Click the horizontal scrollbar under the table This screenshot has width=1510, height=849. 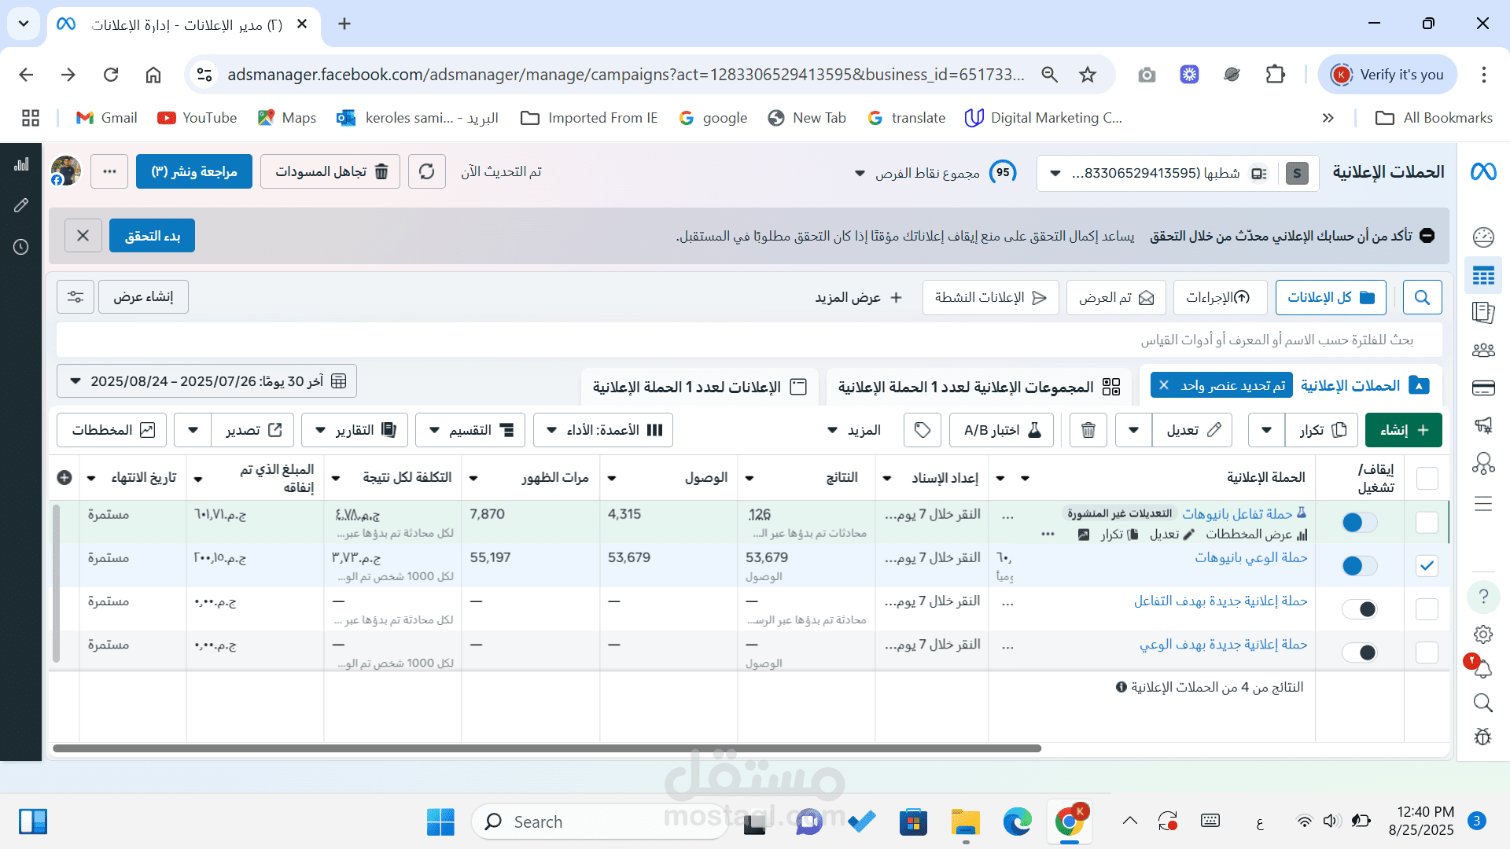click(x=547, y=748)
